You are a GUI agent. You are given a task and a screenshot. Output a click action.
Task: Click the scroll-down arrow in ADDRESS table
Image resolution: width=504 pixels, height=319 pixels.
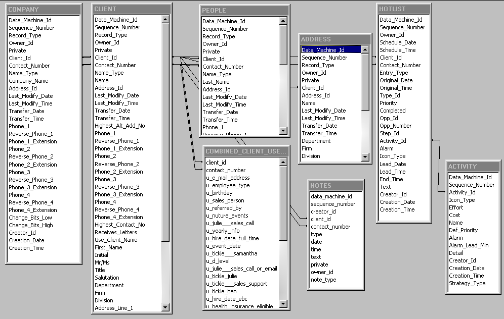tap(365, 157)
